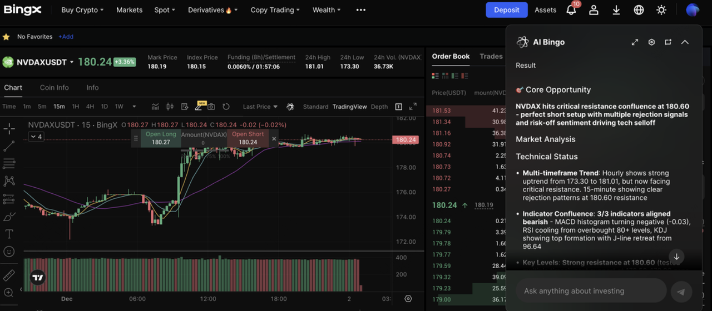Screen dimensions: 712x311
Task: Switch chart to Depth view
Action: point(379,107)
